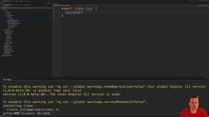Click Scroll from Source icon in Project panel
Viewport: 209px width, 117px height.
pyautogui.click(x=45, y=3)
